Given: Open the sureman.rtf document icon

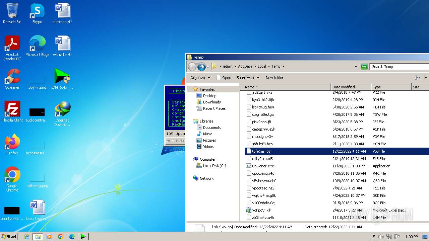Looking at the screenshot, I should pyautogui.click(x=62, y=13).
